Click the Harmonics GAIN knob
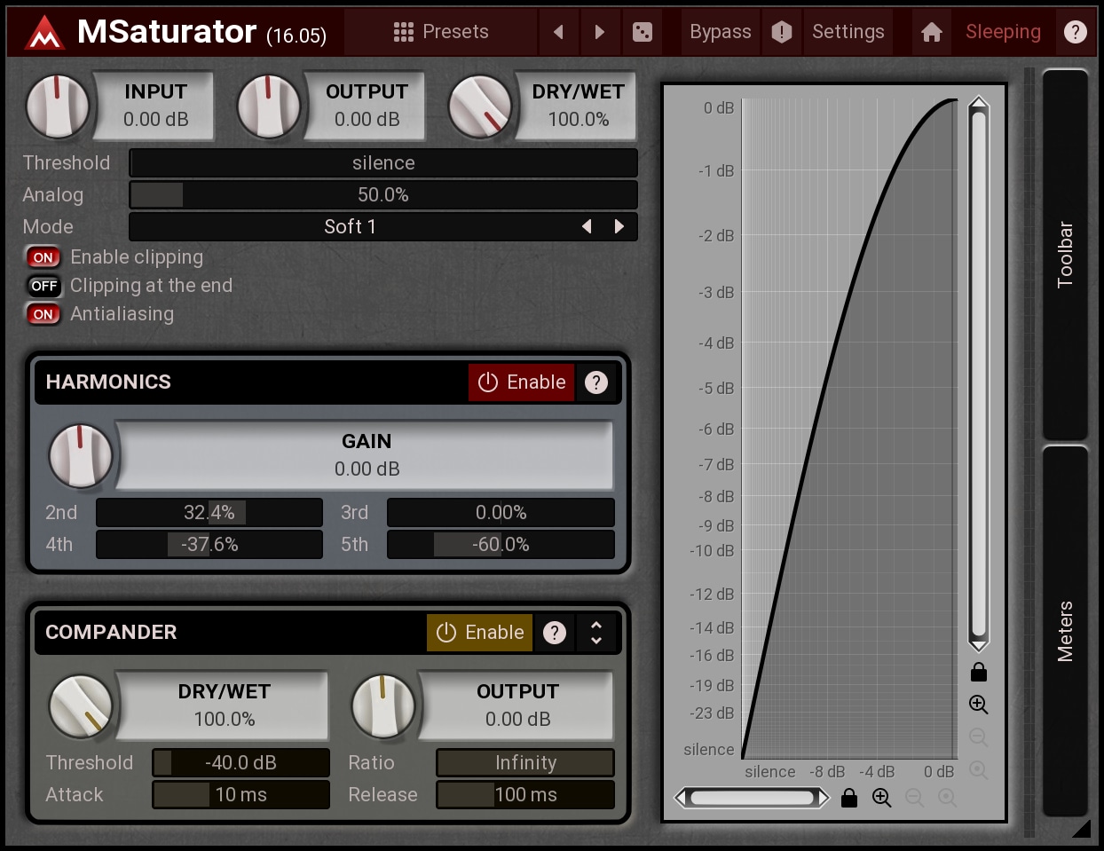Image resolution: width=1104 pixels, height=851 pixels. (81, 456)
